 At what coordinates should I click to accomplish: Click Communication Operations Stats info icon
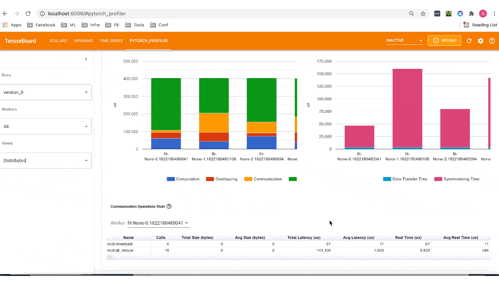click(x=169, y=207)
